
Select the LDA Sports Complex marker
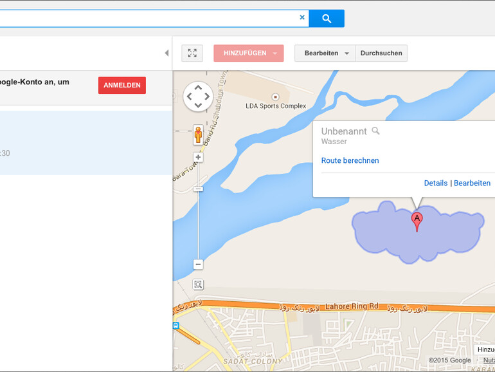click(275, 97)
